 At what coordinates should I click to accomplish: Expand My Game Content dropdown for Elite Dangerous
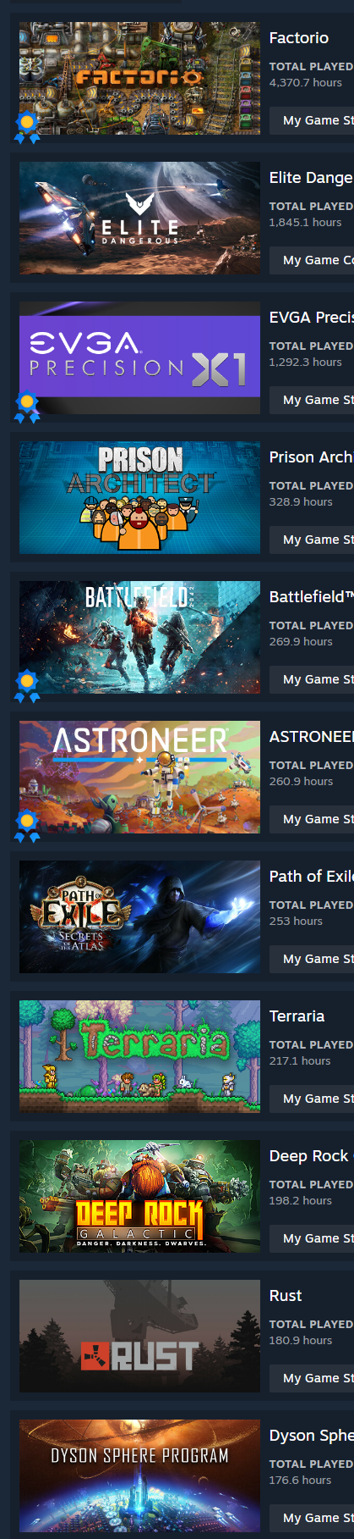point(312,260)
